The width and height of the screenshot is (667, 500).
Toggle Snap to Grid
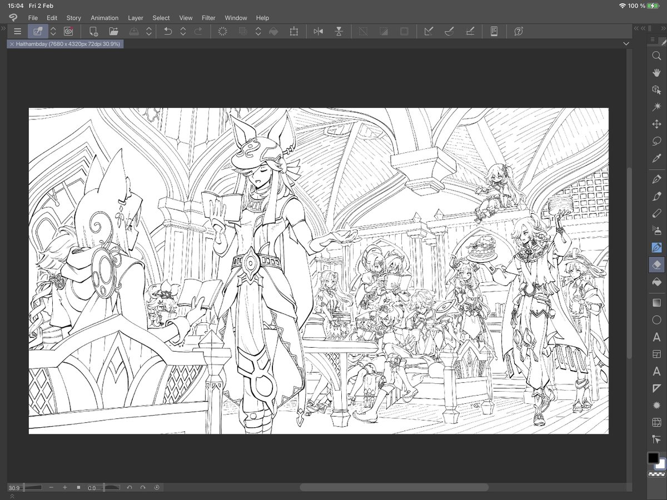(x=470, y=32)
